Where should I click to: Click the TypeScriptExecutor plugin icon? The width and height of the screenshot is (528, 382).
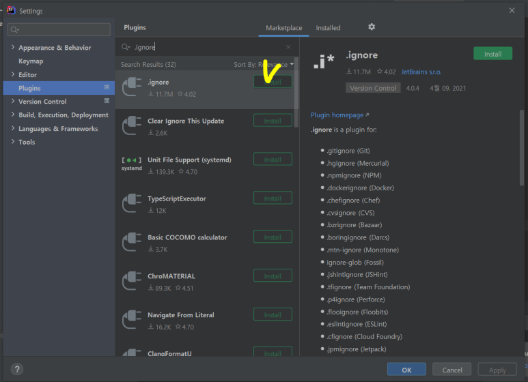tap(132, 203)
